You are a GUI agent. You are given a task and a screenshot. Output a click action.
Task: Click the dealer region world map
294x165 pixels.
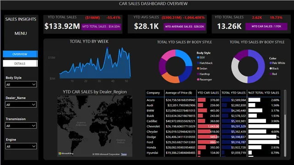[x=95, y=126]
